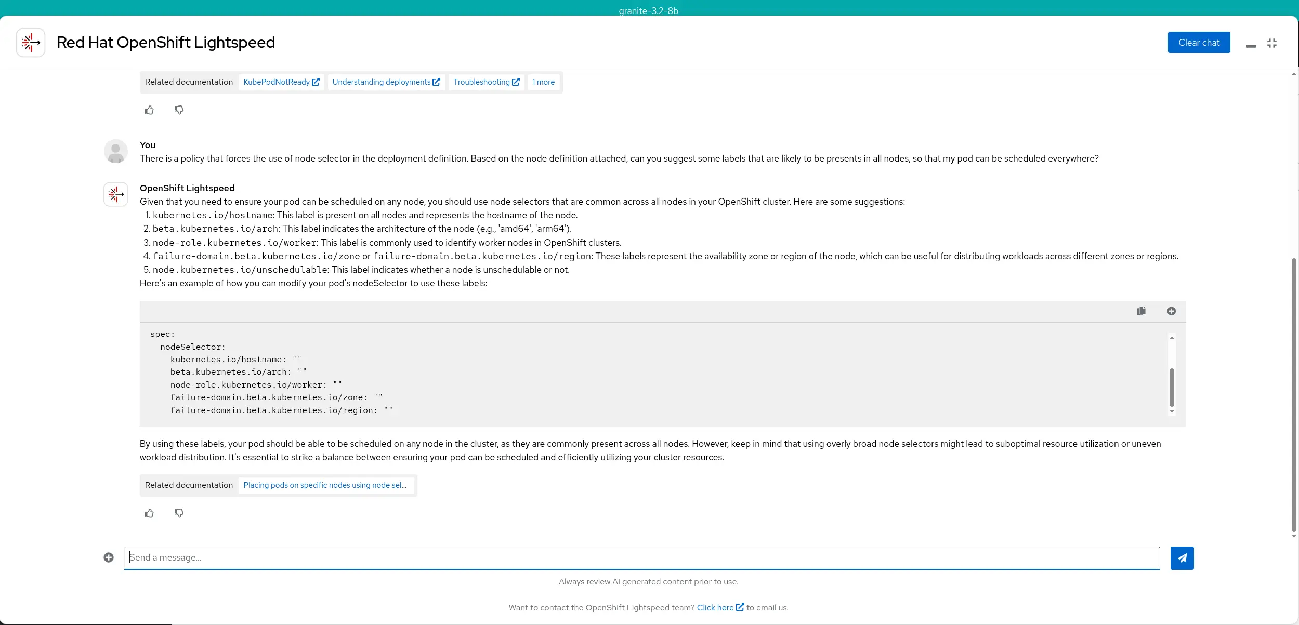The image size is (1299, 625).
Task: Click the 'kubernetes.io/hostname' label in the list
Action: [213, 215]
